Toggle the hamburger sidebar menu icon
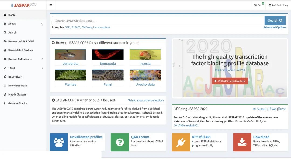The width and height of the screenshot is (291, 159). [x=51, y=5]
